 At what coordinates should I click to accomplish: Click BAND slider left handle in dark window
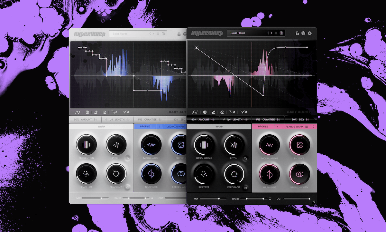(247, 199)
